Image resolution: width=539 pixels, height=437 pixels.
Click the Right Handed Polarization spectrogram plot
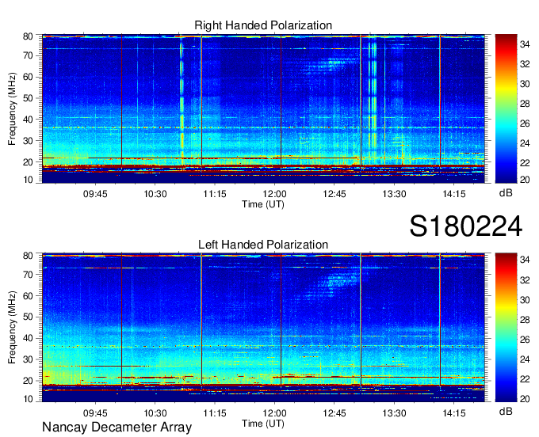(x=263, y=108)
